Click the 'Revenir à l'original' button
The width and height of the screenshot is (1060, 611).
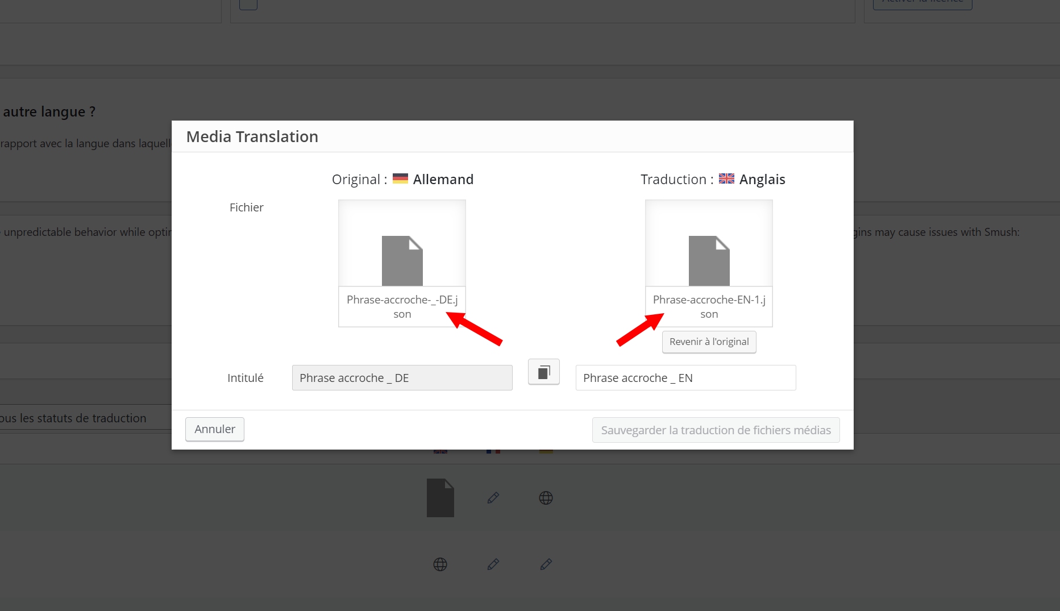(x=709, y=342)
